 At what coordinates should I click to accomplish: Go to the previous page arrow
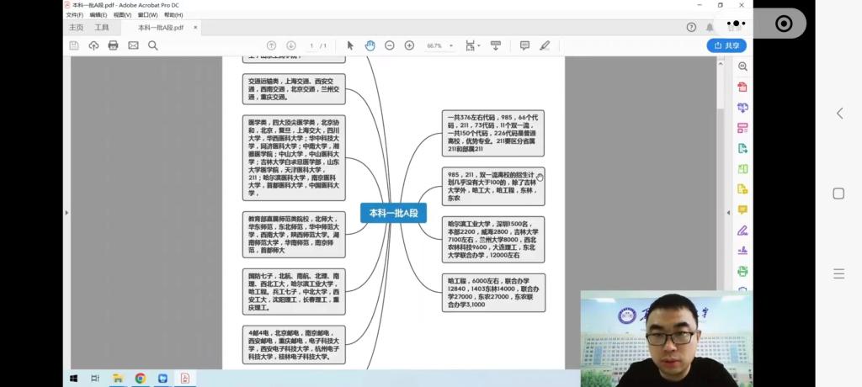tap(271, 45)
